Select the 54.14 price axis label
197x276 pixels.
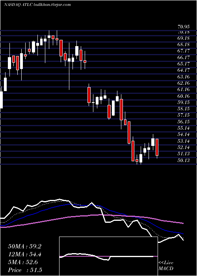click(x=184, y=135)
